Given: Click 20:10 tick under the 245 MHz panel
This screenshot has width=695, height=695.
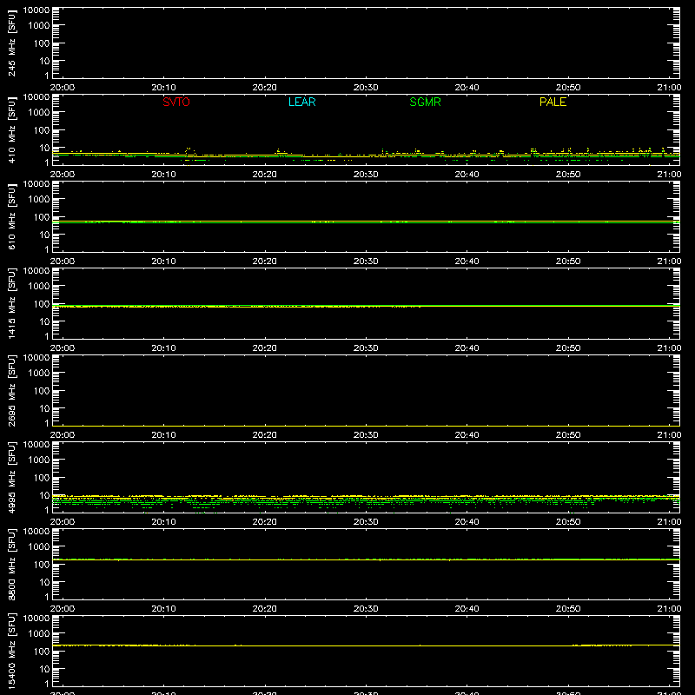Looking at the screenshot, I should 163,88.
